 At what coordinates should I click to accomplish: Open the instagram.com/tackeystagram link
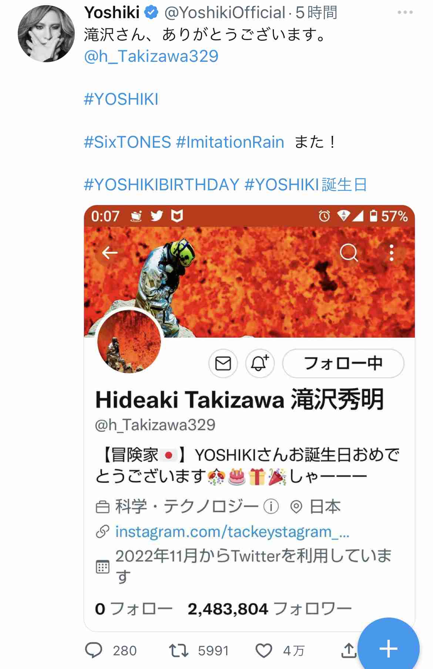click(x=232, y=532)
